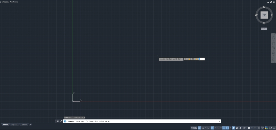Click Zoom Extents tool in nav bar
The height and width of the screenshot is (130, 276).
[x=273, y=47]
